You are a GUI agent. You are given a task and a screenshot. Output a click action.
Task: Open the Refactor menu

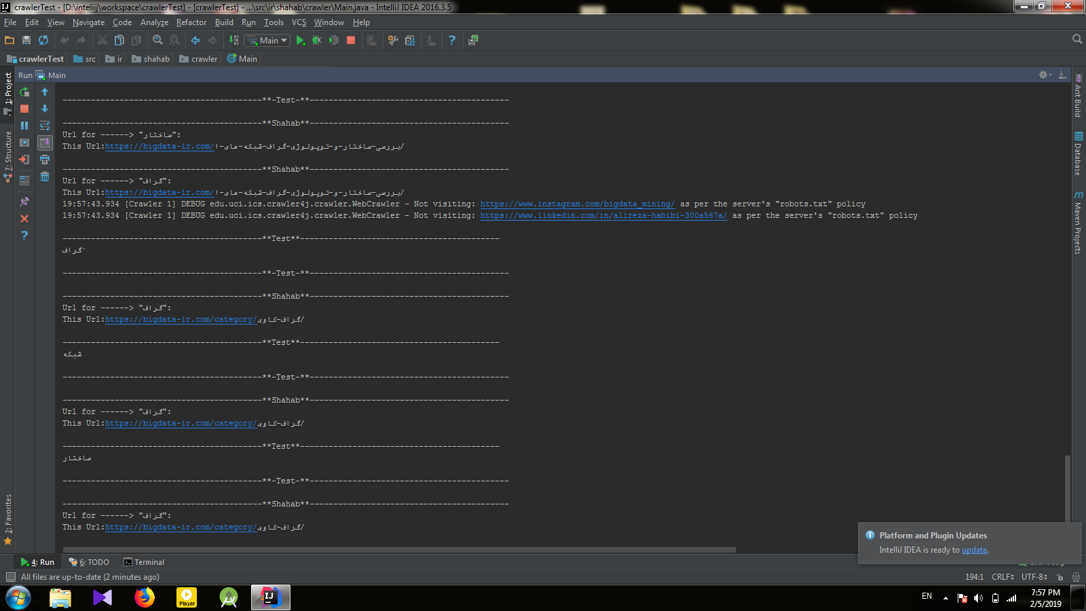coord(191,22)
